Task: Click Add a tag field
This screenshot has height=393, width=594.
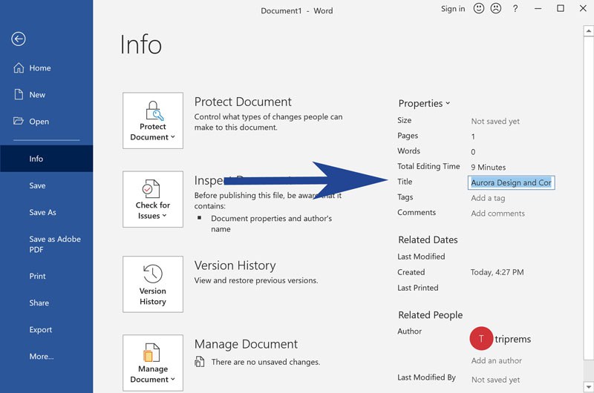Action: pos(488,198)
